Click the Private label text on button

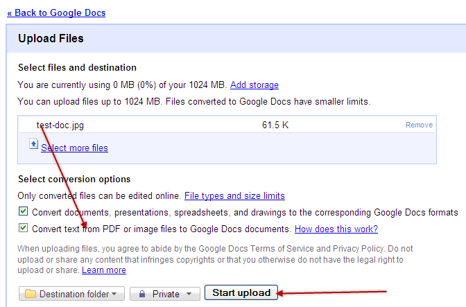click(x=166, y=294)
